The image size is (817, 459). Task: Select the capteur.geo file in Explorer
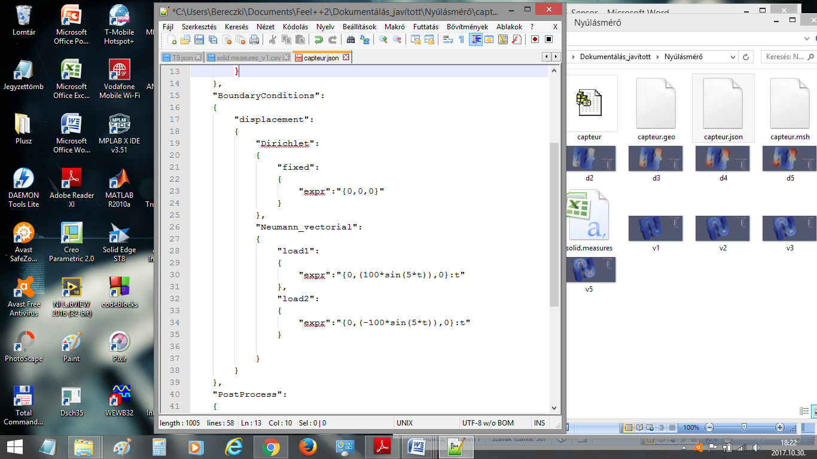pos(656,109)
